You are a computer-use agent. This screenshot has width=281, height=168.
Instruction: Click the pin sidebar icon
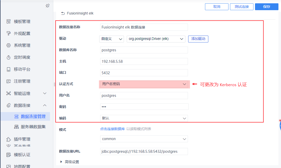coord(47,6)
